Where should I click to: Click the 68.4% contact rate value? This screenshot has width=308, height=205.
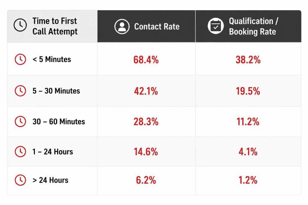pyautogui.click(x=146, y=60)
